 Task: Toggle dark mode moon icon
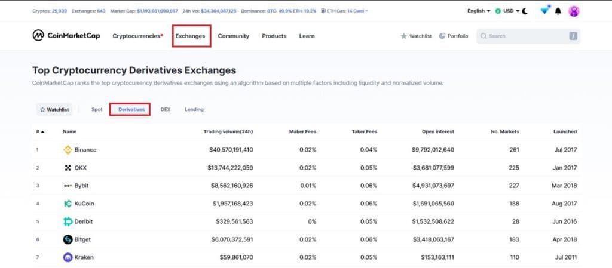(525, 11)
